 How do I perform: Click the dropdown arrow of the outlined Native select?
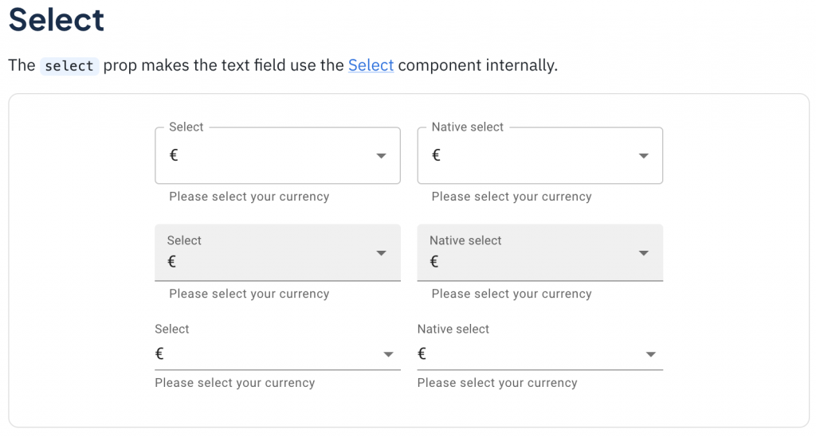click(643, 156)
